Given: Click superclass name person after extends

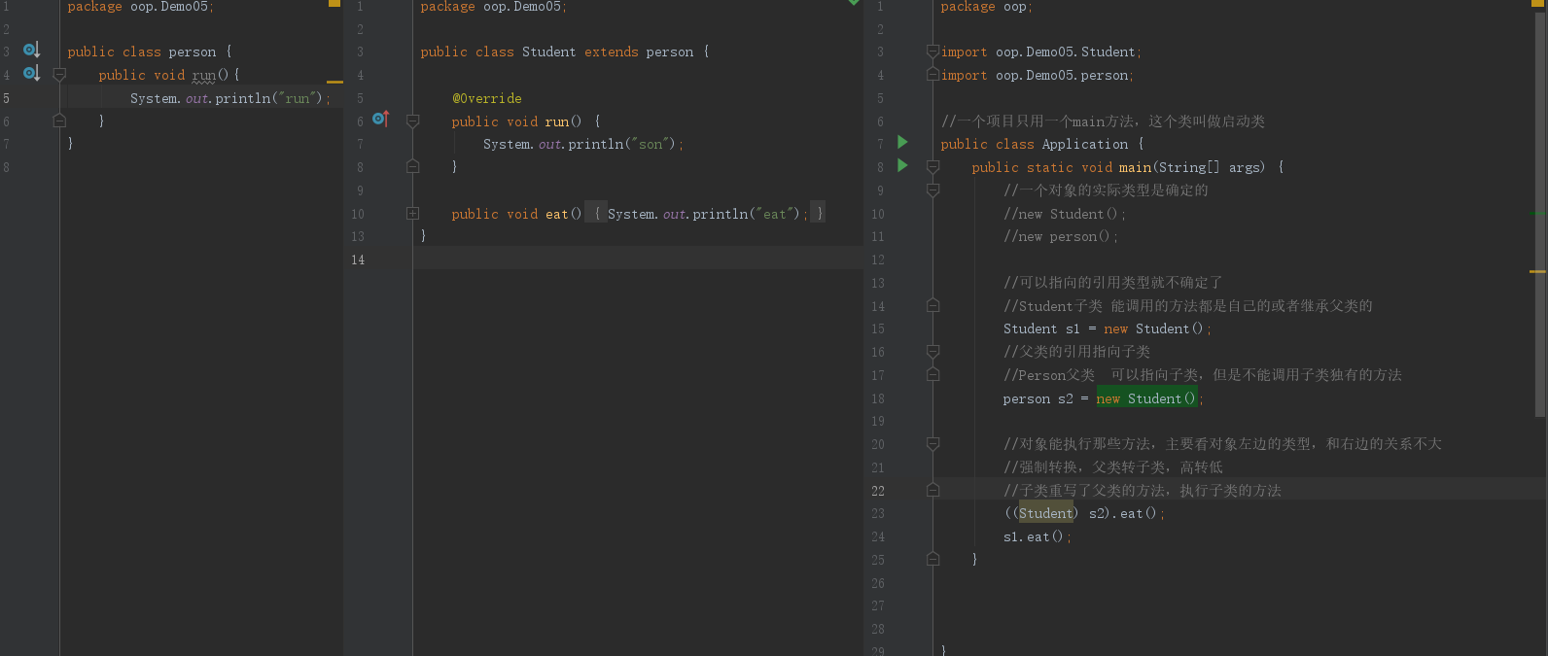Looking at the screenshot, I should coord(670,52).
